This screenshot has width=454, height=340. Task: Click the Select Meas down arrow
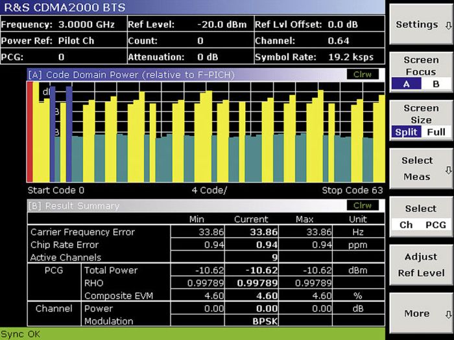tap(448, 170)
